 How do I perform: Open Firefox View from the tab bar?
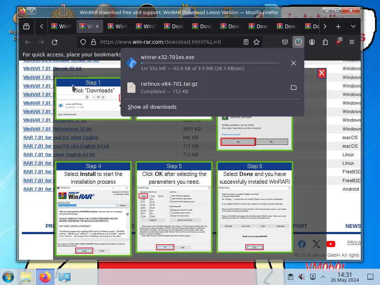[26, 26]
